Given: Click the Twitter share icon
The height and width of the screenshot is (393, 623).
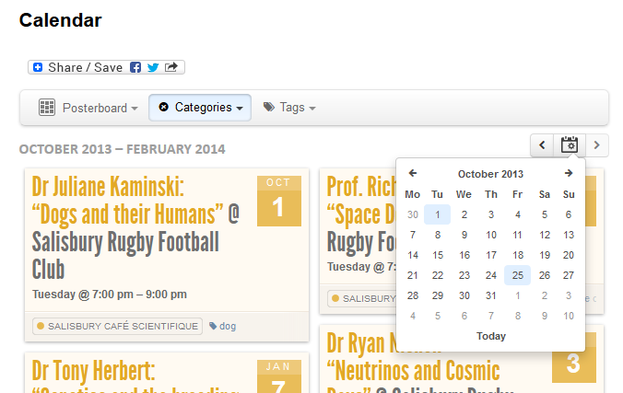Looking at the screenshot, I should (x=153, y=67).
